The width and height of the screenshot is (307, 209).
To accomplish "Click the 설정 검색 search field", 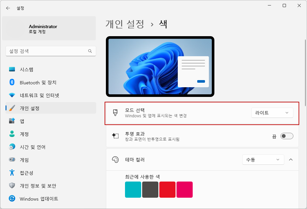I will [x=51, y=51].
